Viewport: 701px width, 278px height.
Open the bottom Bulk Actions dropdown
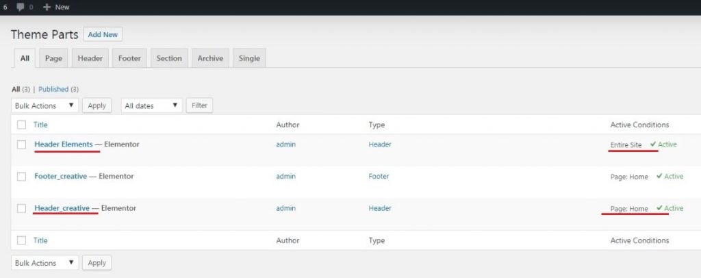tap(45, 263)
